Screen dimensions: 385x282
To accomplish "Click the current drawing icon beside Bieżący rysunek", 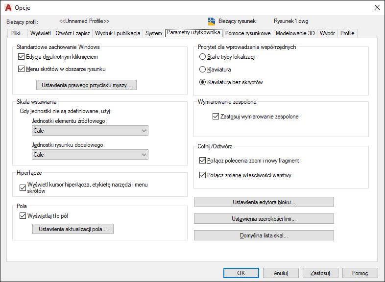I will (x=212, y=22).
